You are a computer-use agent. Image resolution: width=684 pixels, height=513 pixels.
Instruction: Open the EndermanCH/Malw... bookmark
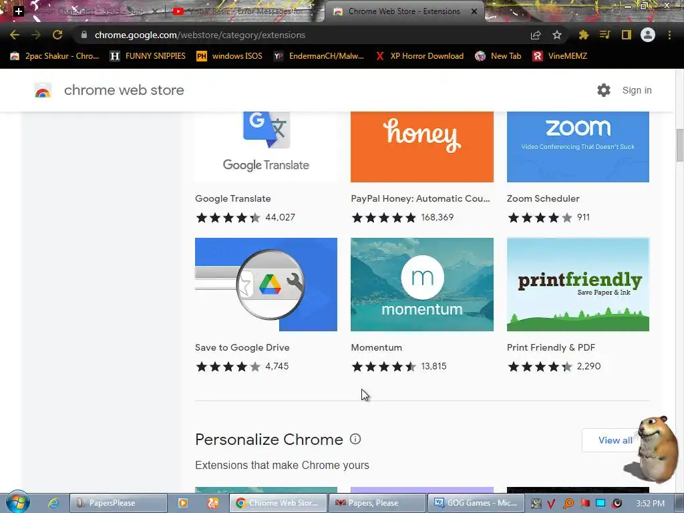click(x=319, y=56)
